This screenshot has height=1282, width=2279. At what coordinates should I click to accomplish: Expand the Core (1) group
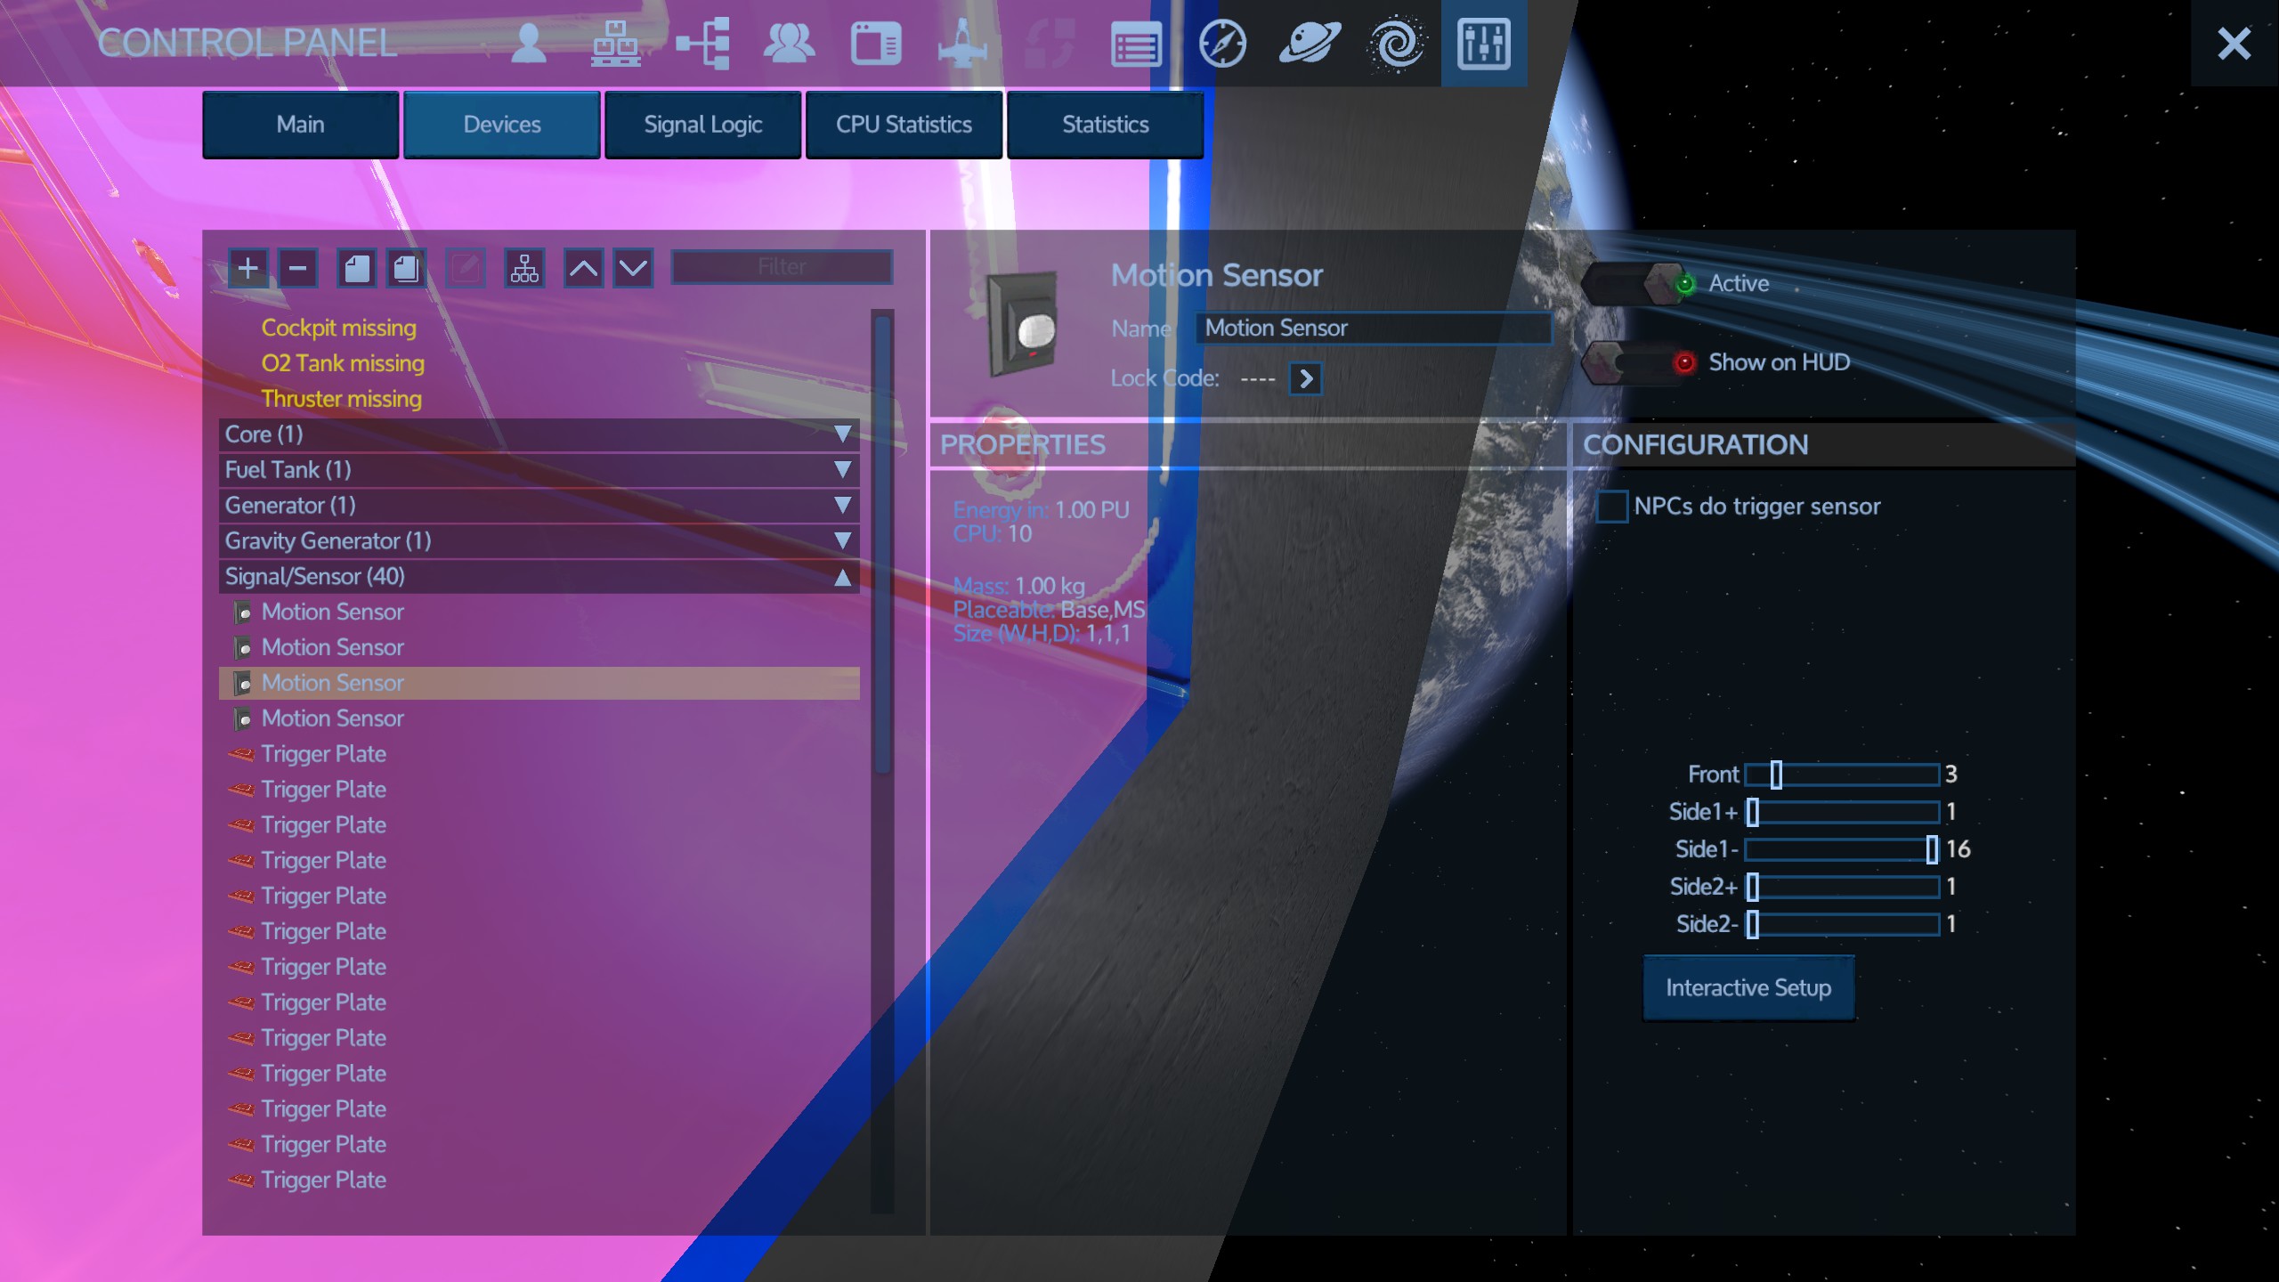tap(539, 434)
